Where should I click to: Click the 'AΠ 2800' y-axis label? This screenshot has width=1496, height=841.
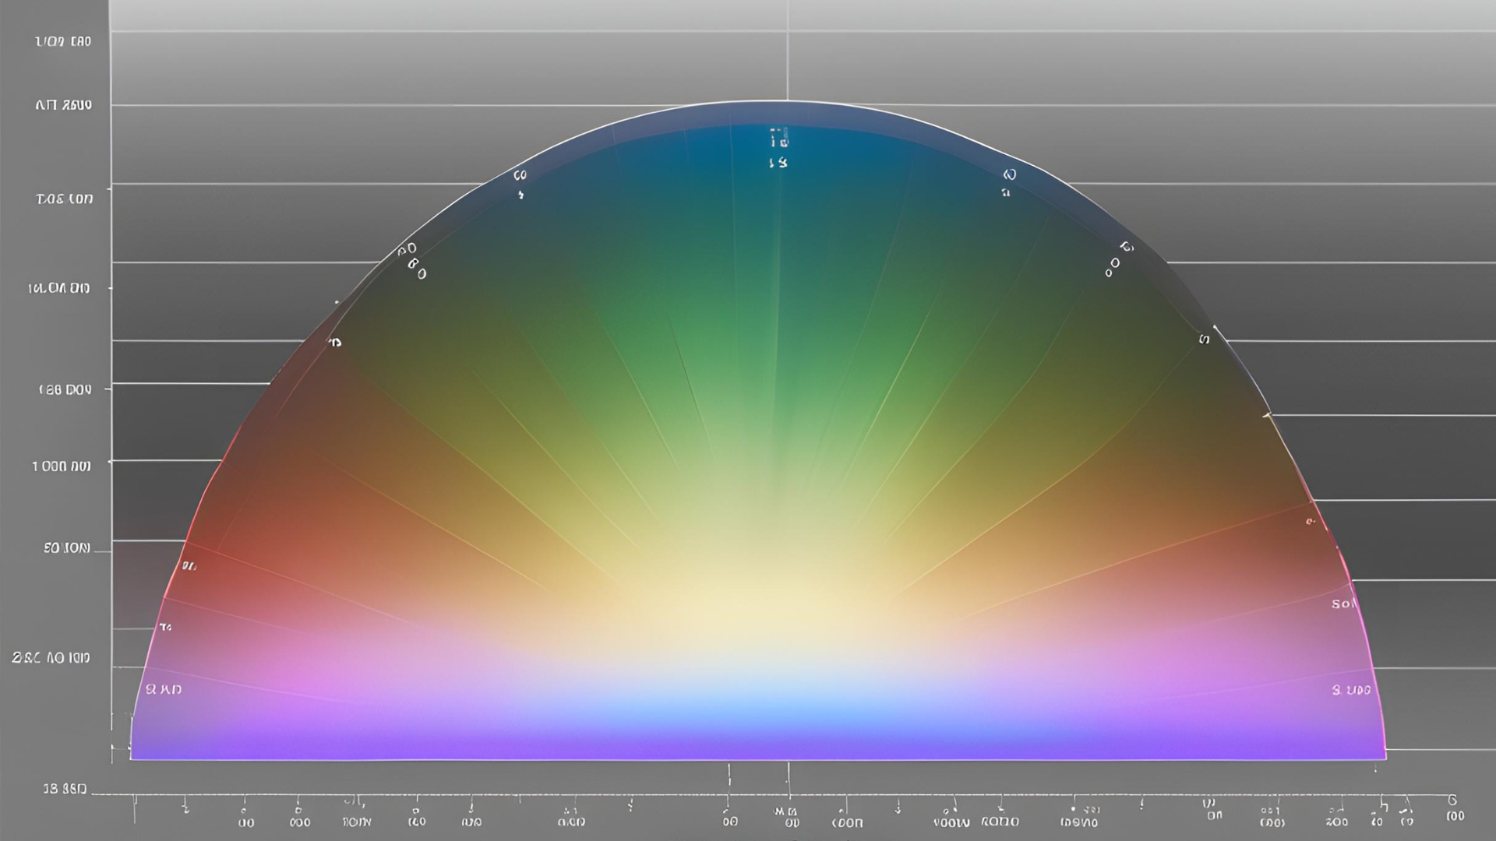coord(63,104)
